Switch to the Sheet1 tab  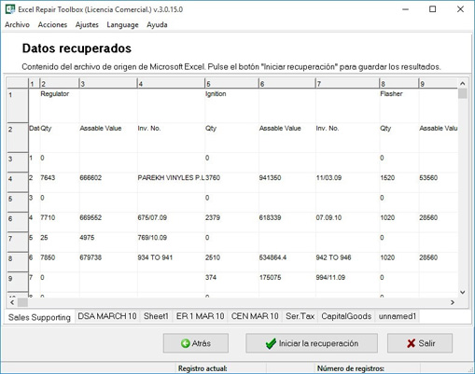tap(156, 316)
